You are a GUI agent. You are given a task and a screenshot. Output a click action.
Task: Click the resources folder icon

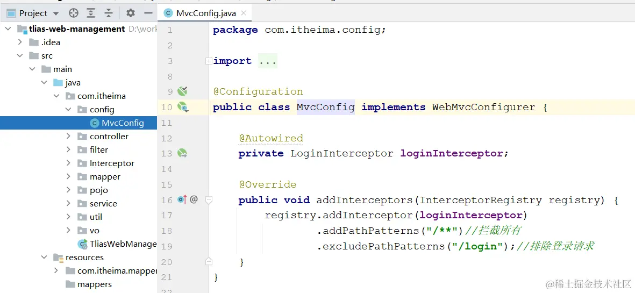tap(58, 258)
